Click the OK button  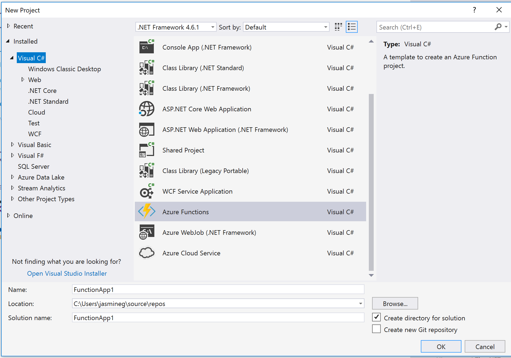coord(441,346)
